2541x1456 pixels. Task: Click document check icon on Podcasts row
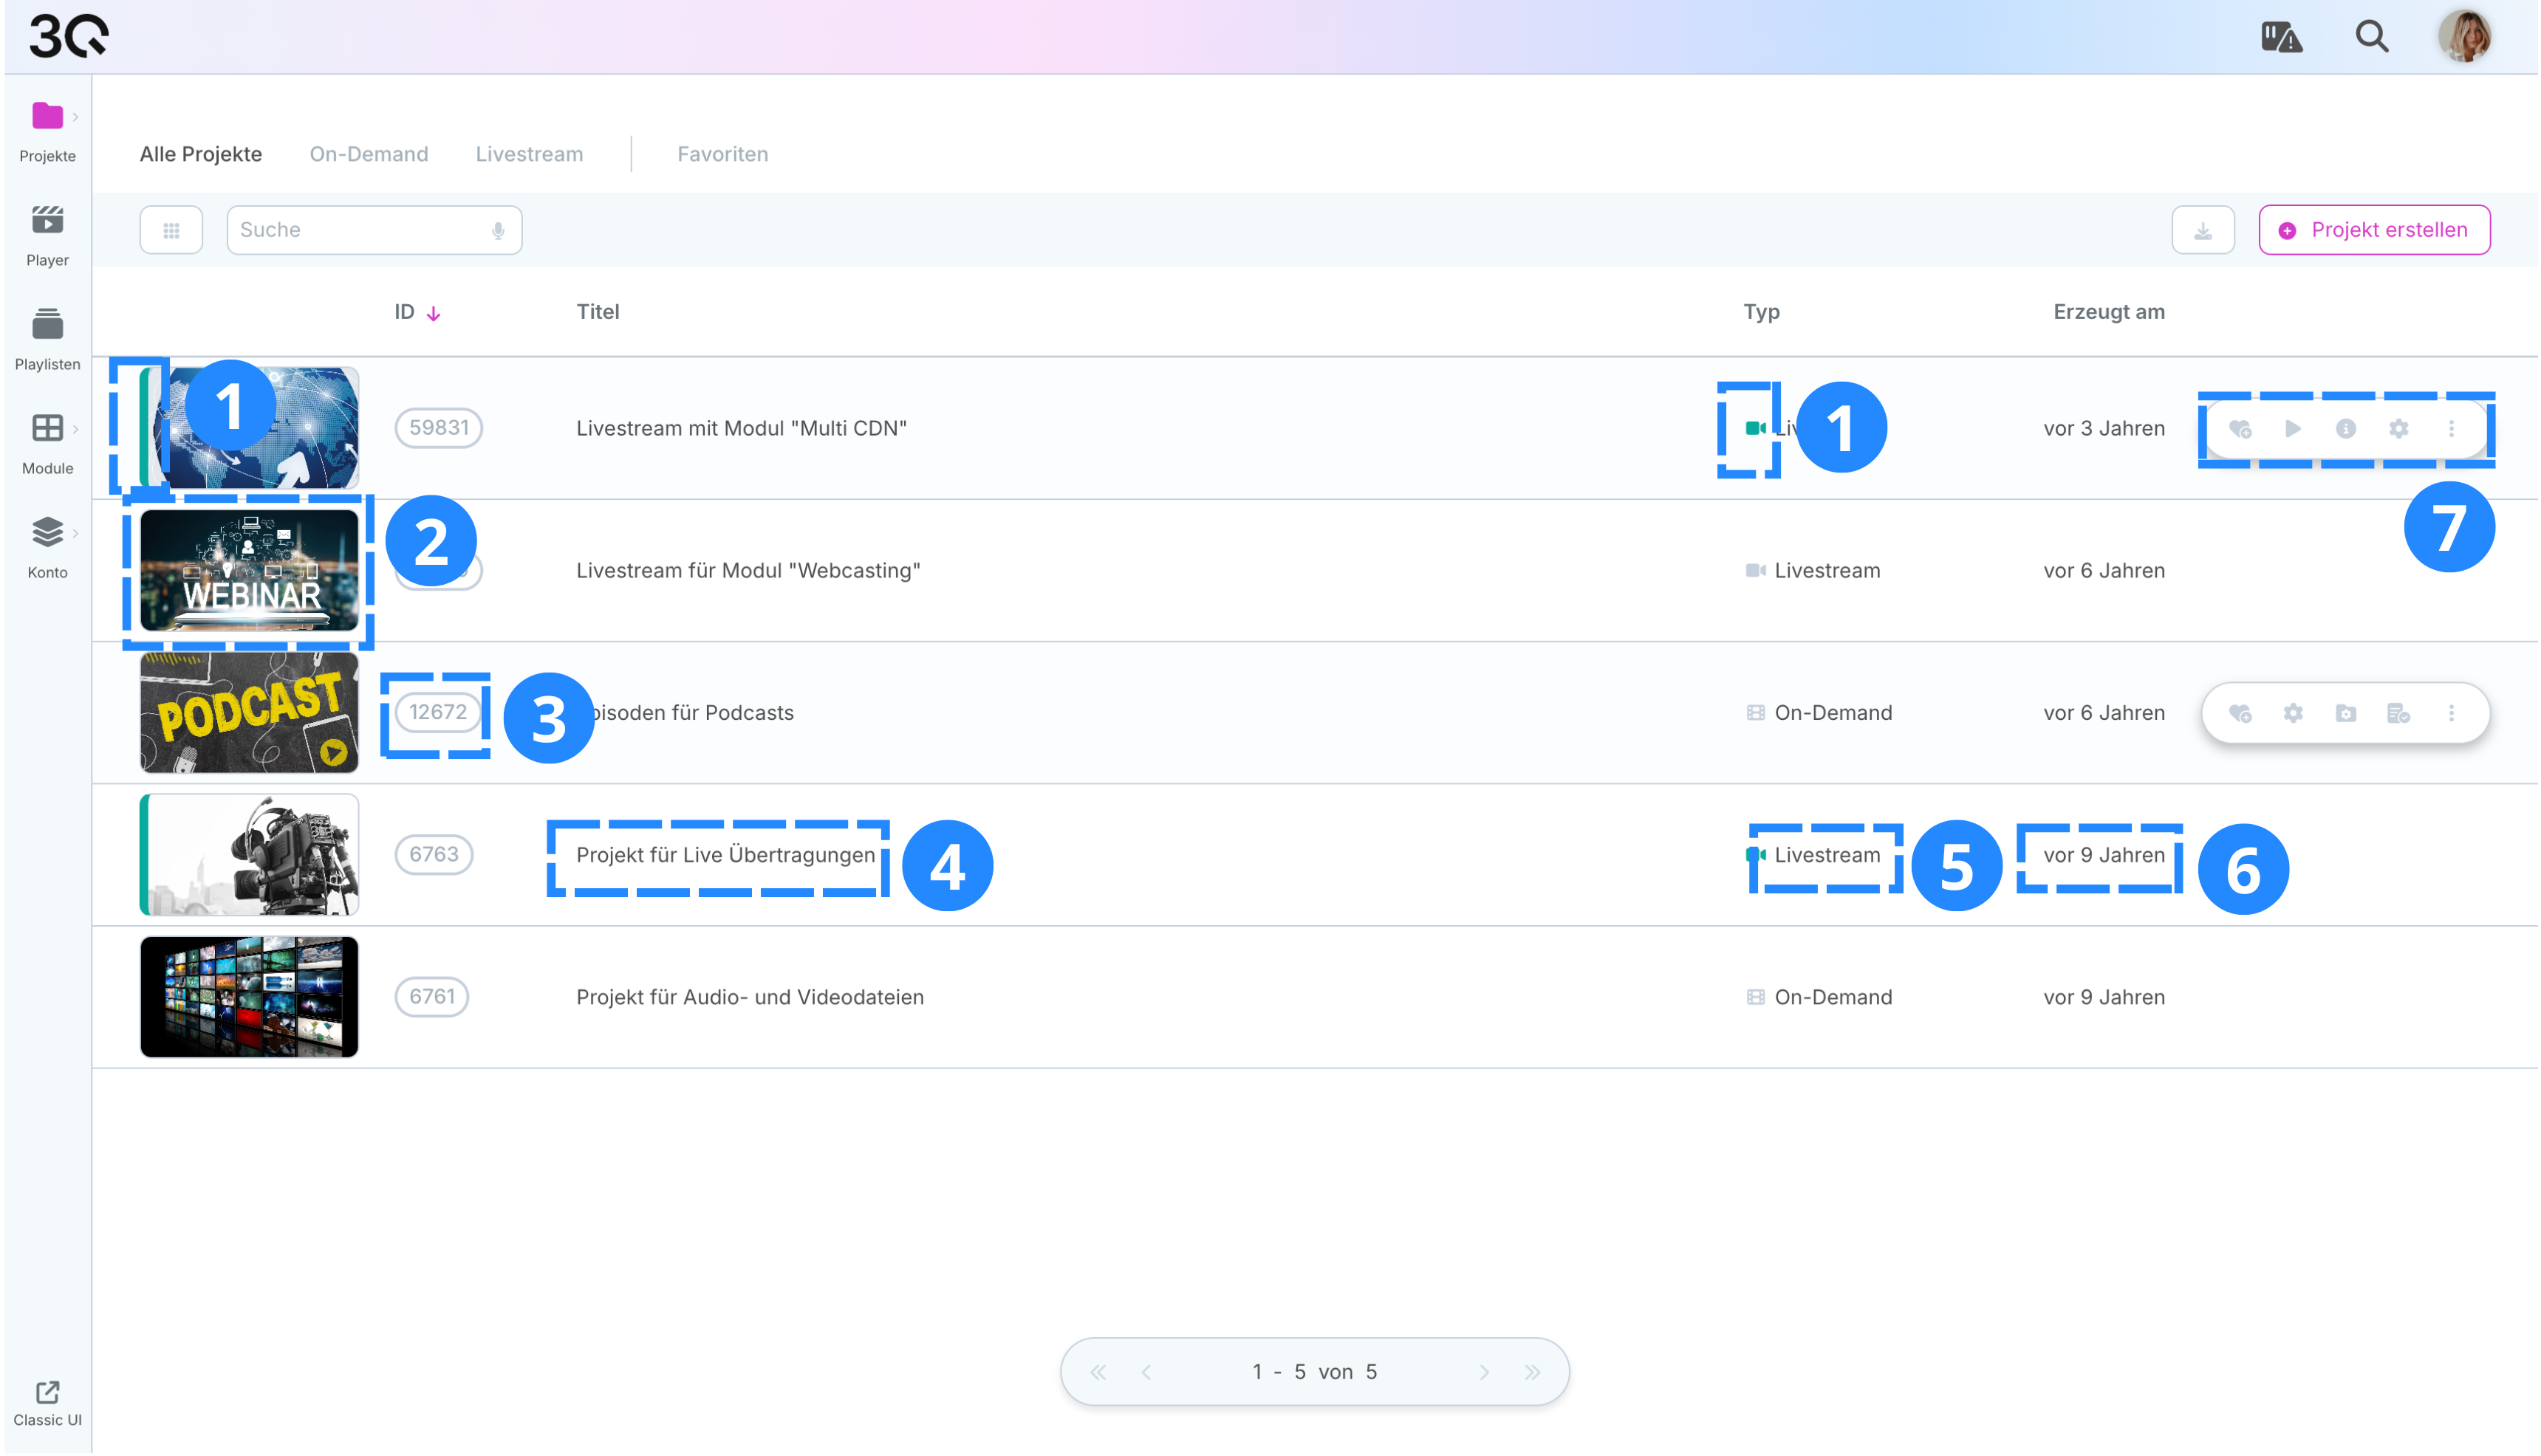[x=2398, y=714]
